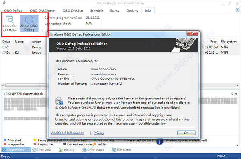Click the left arrow of drive list scrollbar

[3, 85]
